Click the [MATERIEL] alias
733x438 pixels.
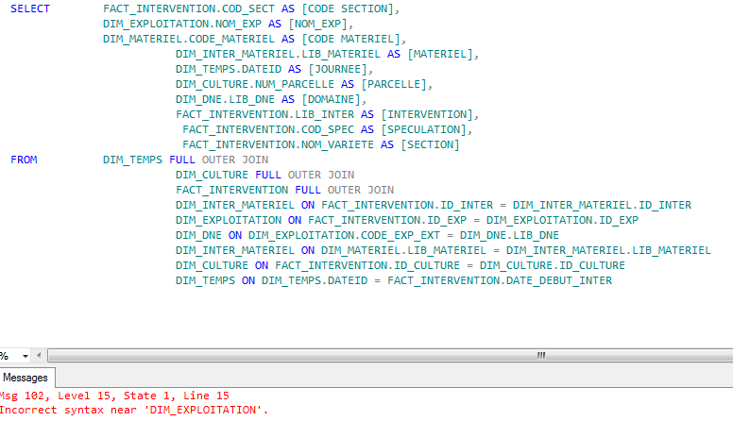440,54
